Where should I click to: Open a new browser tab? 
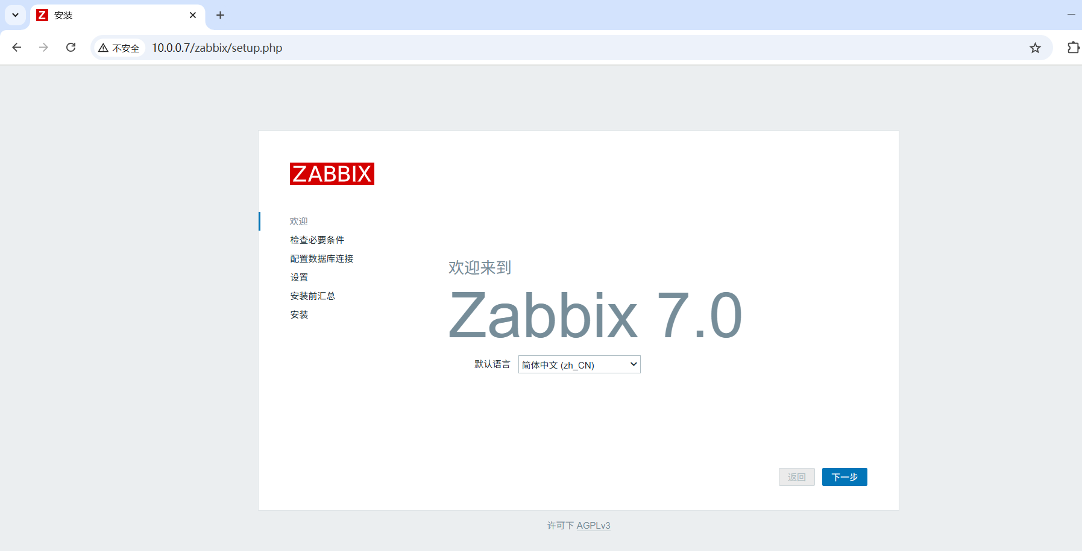220,15
